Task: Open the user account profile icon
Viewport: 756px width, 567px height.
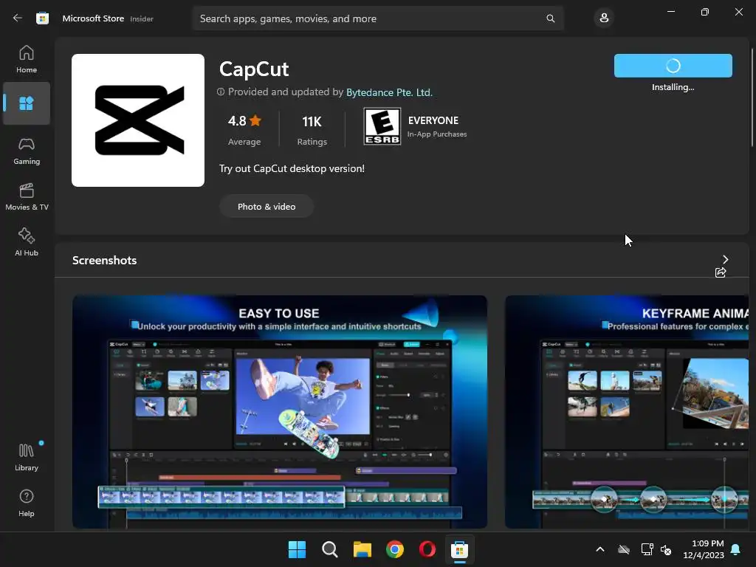Action: [x=604, y=18]
